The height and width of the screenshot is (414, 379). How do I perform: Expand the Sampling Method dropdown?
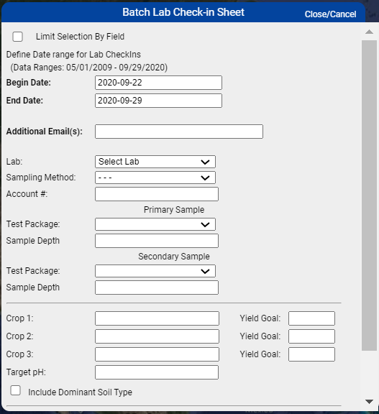(155, 178)
